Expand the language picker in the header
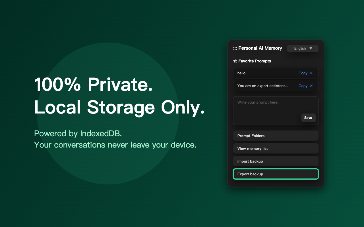Viewport: 364px width, 227px height. (303, 48)
